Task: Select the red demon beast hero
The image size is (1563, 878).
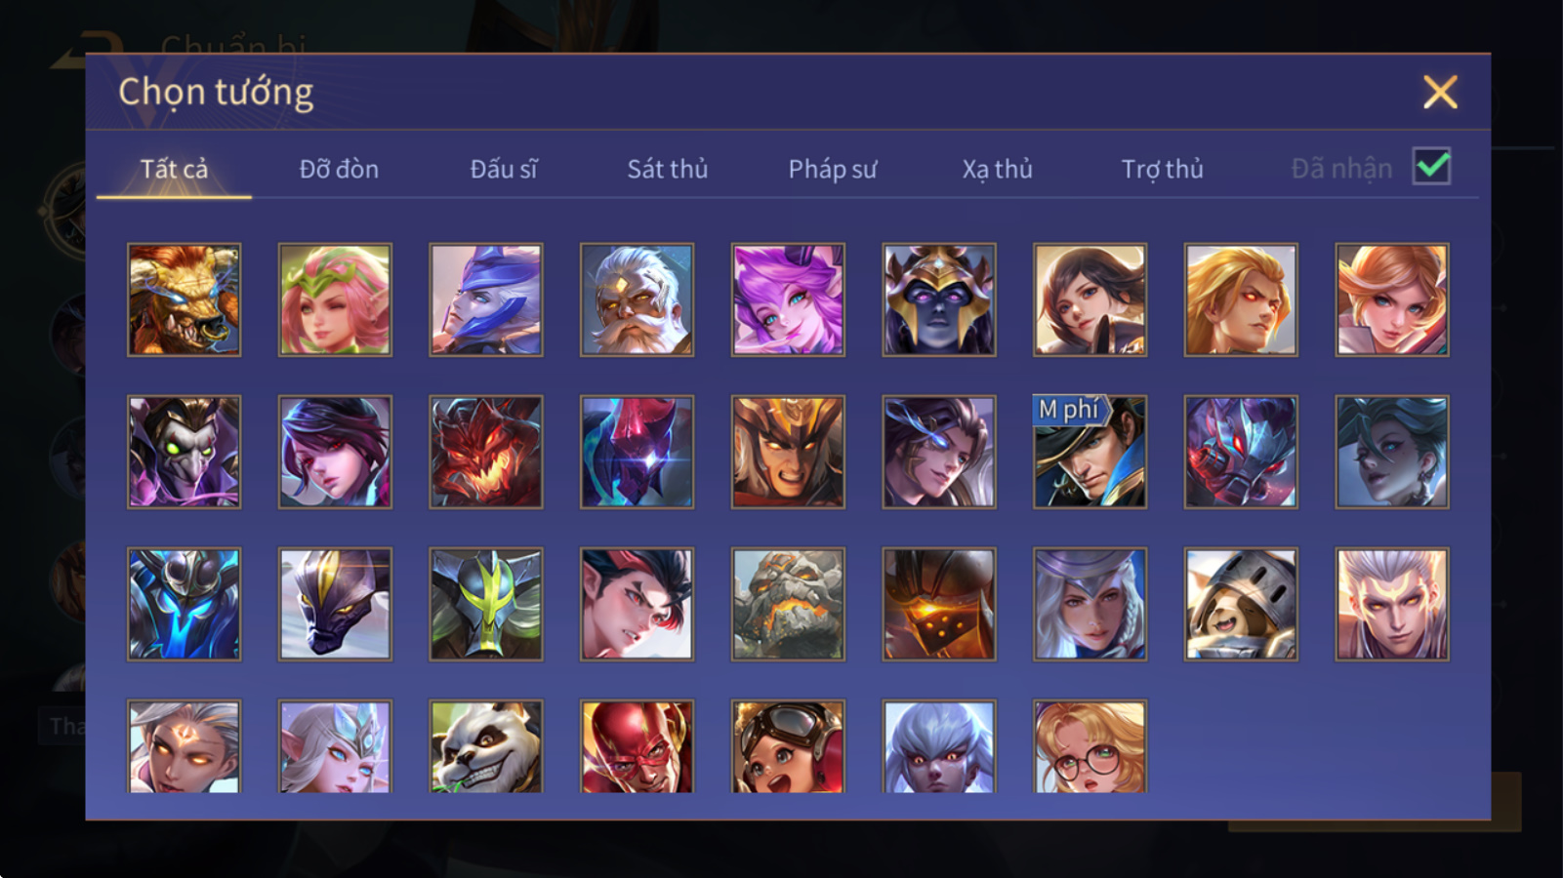Action: click(x=485, y=452)
